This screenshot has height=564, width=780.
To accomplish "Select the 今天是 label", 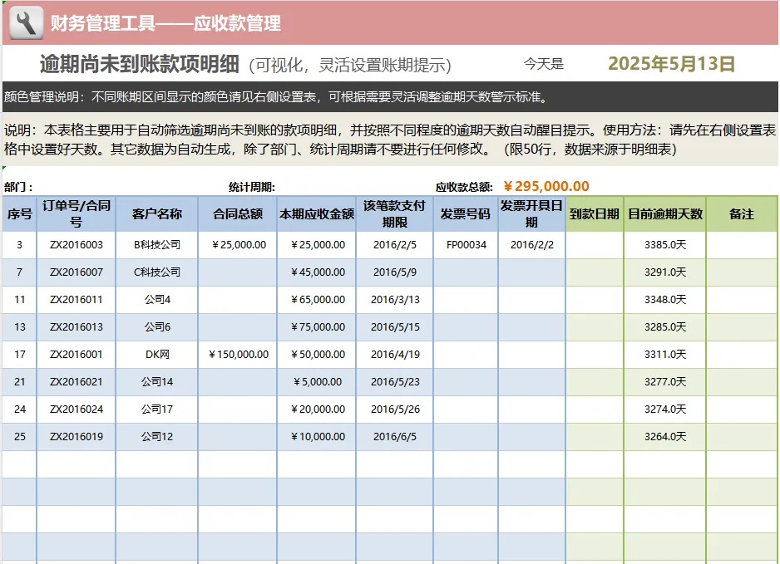I will click(x=544, y=64).
